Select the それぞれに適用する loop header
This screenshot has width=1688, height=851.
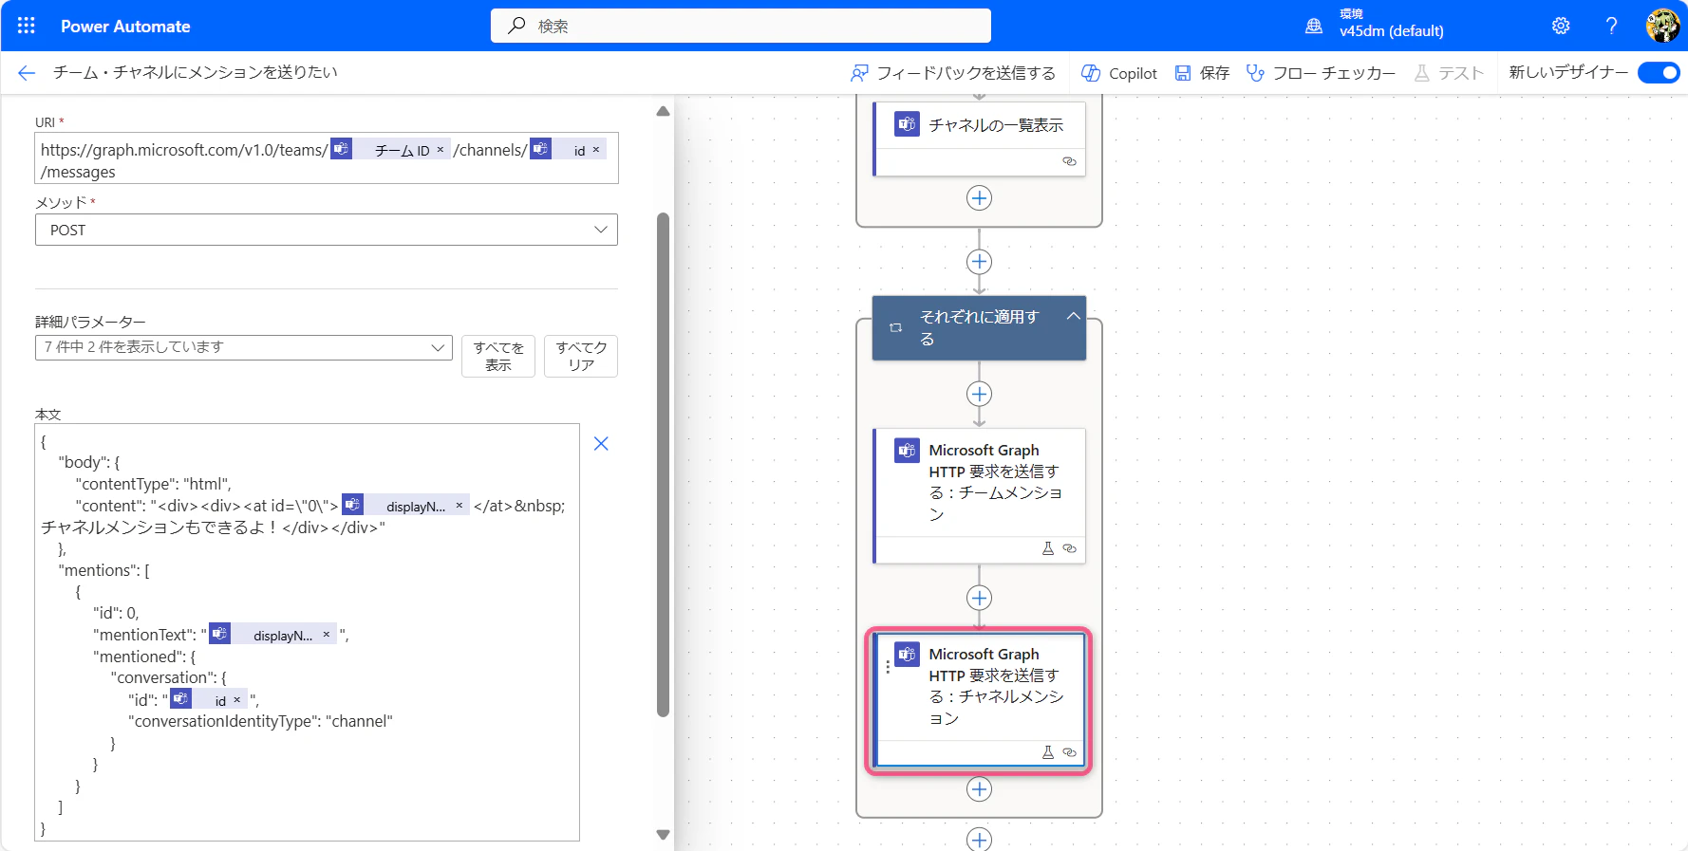(979, 327)
